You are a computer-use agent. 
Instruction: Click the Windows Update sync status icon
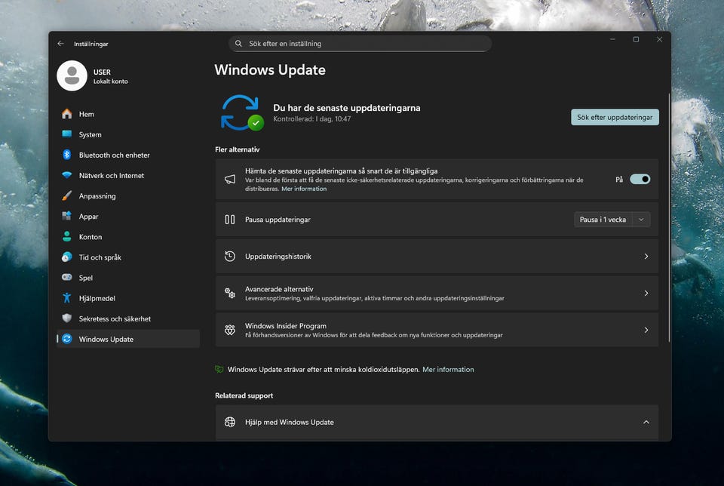click(x=241, y=113)
